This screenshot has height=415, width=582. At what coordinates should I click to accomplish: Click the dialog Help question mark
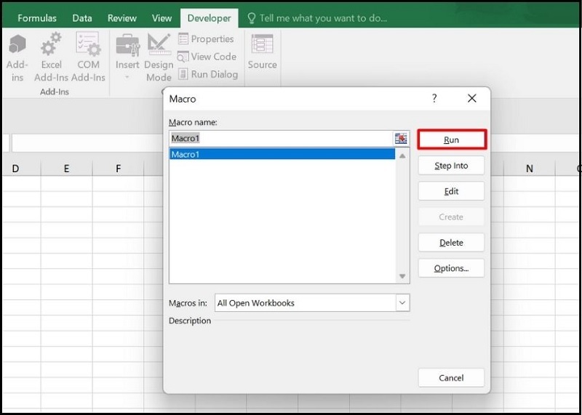pyautogui.click(x=435, y=98)
